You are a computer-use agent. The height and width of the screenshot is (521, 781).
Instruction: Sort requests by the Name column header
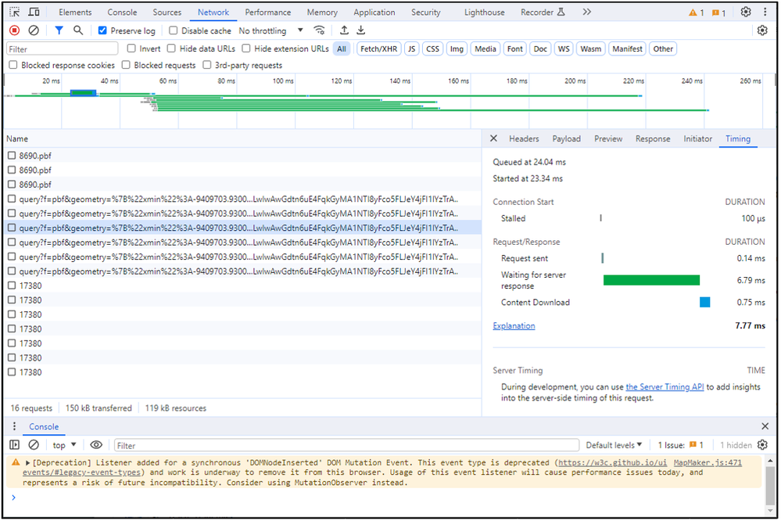[x=242, y=138]
